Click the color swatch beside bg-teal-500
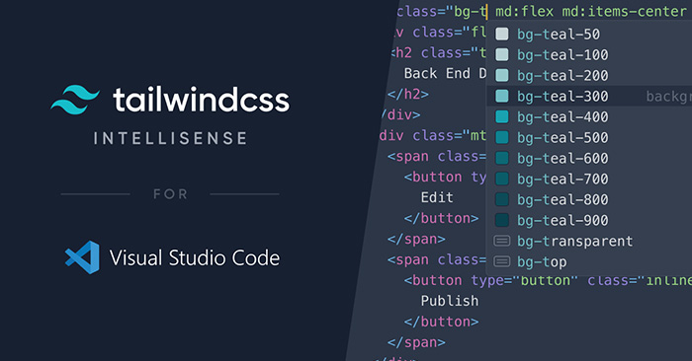The height and width of the screenshot is (361, 692). pyautogui.click(x=502, y=137)
